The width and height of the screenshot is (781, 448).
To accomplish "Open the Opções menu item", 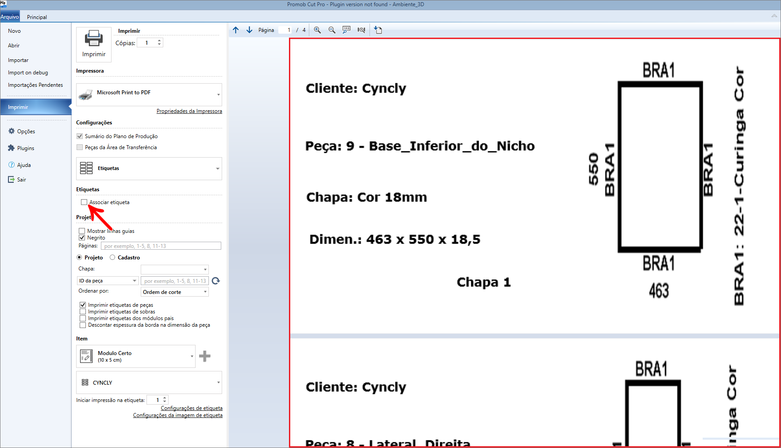I will (26, 131).
